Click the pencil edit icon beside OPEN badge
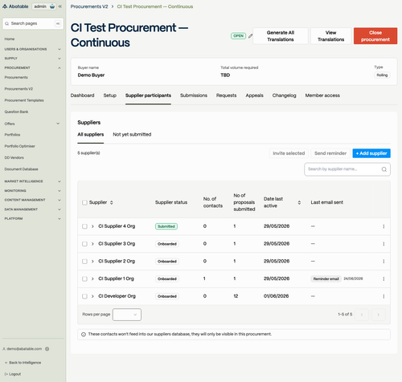Image resolution: width=402 pixels, height=382 pixels. click(x=250, y=36)
